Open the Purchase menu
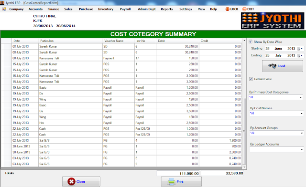The width and height of the screenshot is (306, 187). coord(86,9)
